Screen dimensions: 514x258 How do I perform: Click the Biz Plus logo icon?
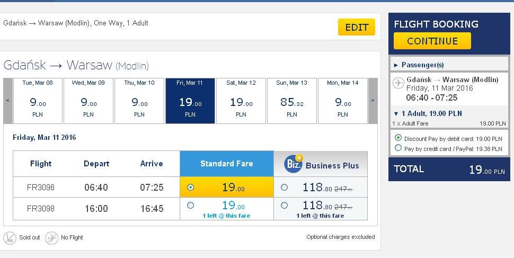294,163
